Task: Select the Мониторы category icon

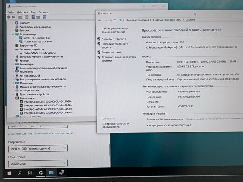Action: pyautogui.click(x=17, y=83)
